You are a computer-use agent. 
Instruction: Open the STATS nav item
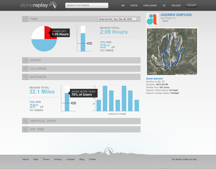point(134,6)
